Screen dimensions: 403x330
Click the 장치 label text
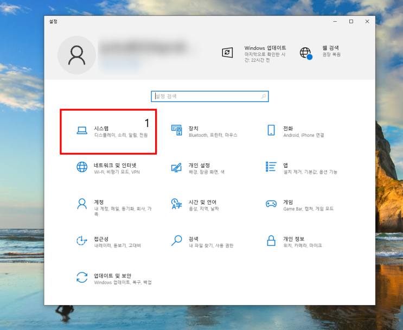194,128
